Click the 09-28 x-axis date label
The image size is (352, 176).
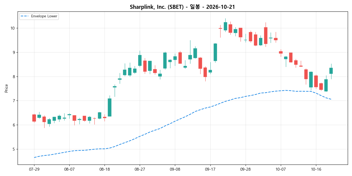[x=245, y=169]
